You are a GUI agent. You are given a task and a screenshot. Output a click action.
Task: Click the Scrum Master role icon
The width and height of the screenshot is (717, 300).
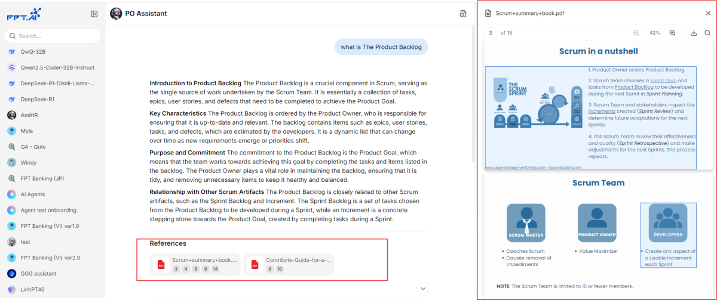pos(526,223)
